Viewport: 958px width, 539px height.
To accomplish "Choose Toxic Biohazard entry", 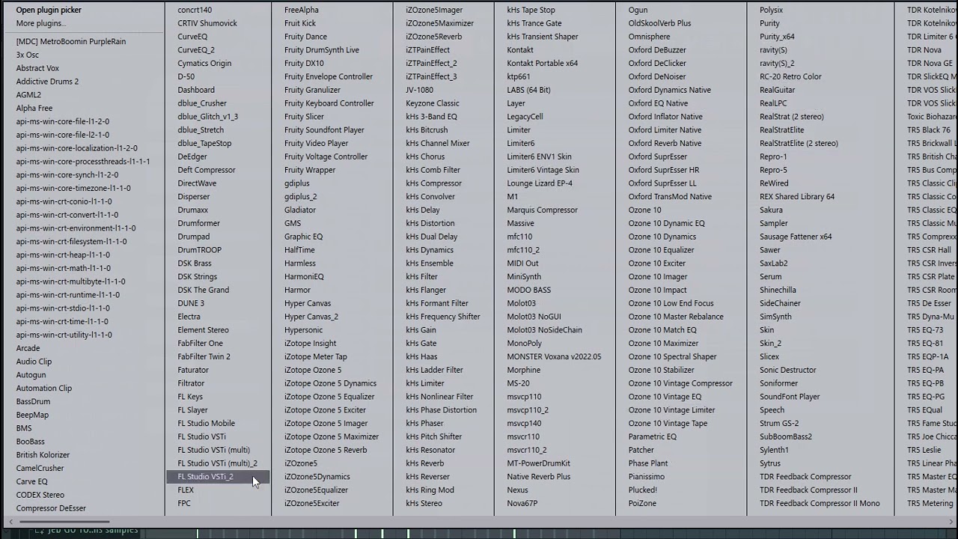I will 932,118.
